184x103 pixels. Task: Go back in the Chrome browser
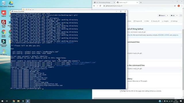(x=94, y=6)
